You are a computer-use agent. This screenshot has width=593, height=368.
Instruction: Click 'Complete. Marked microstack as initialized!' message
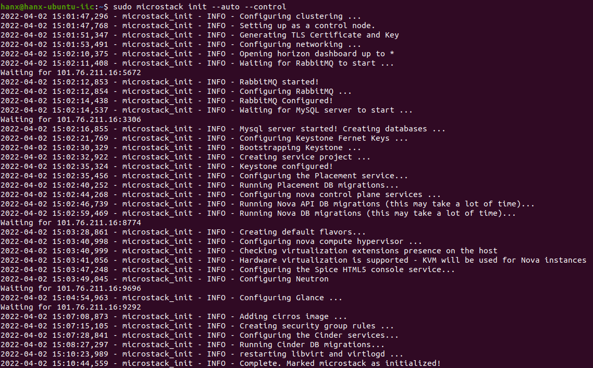coord(340,363)
